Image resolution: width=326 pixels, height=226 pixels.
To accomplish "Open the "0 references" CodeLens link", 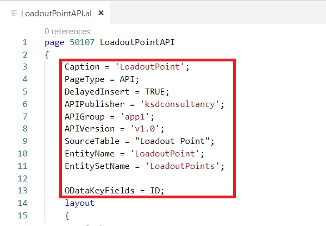I will 67,32.
